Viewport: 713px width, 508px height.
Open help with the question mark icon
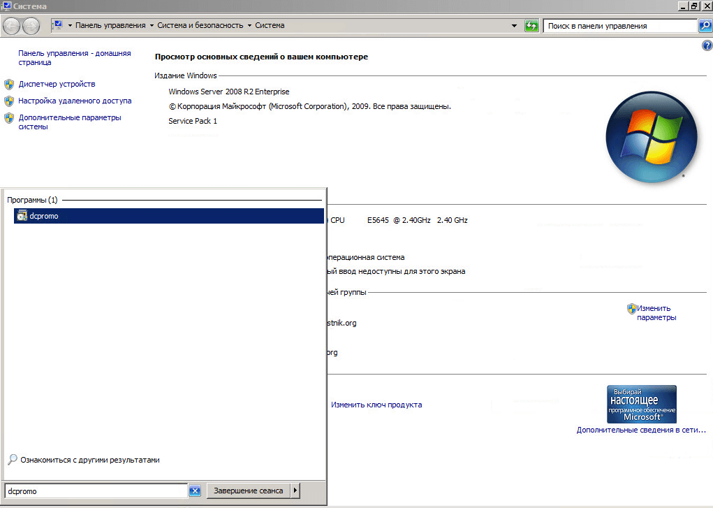point(706,45)
